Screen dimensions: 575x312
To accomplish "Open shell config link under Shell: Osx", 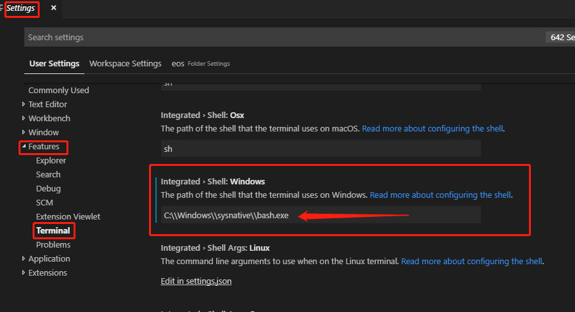I will point(432,129).
